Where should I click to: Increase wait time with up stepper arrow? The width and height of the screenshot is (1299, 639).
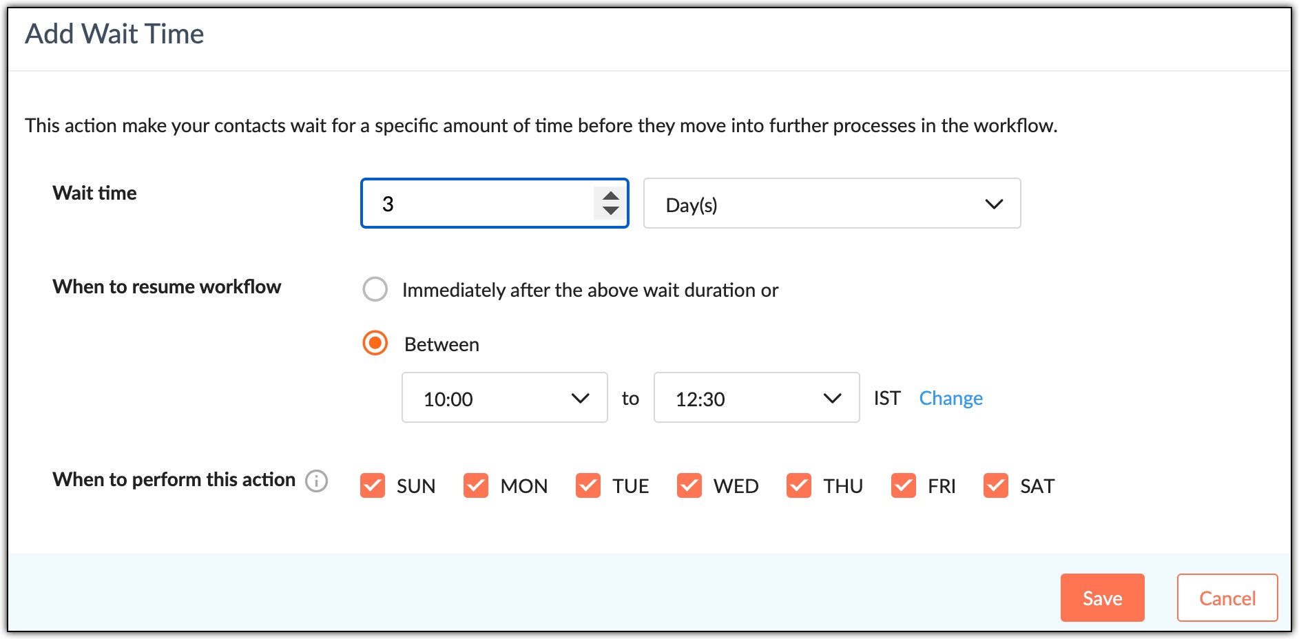[x=610, y=196]
